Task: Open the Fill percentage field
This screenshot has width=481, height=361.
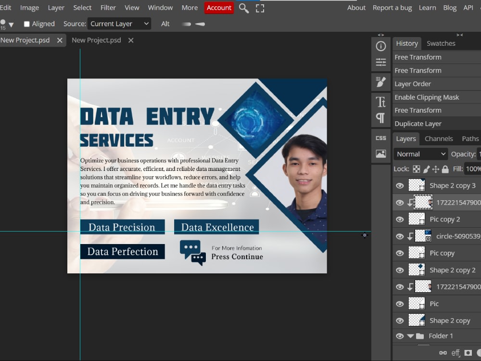Action: tap(473, 169)
